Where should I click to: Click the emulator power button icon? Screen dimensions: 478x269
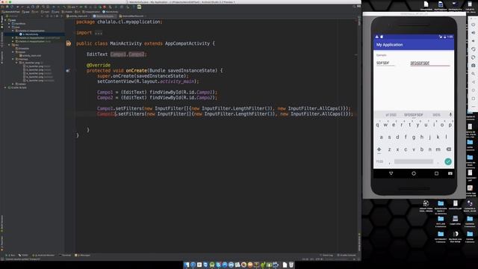point(473,25)
